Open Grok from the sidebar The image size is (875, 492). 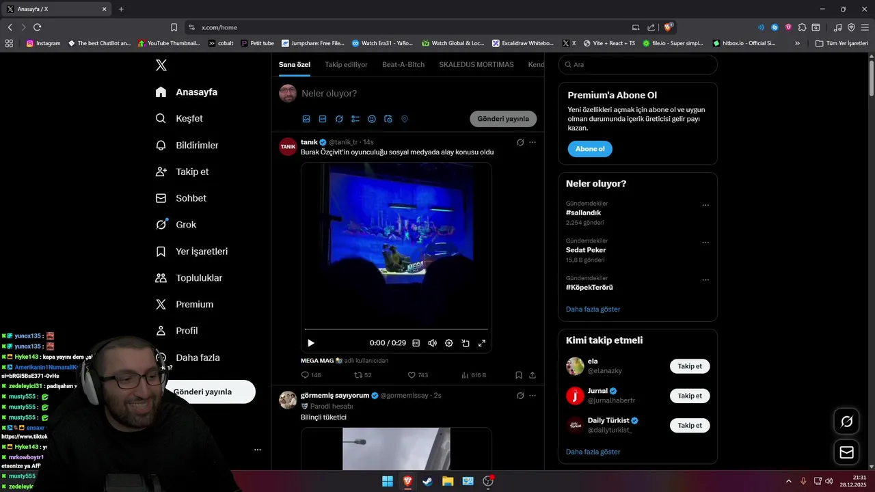coord(176,225)
